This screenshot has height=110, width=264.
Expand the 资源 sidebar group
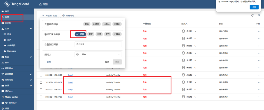(x=31, y=85)
